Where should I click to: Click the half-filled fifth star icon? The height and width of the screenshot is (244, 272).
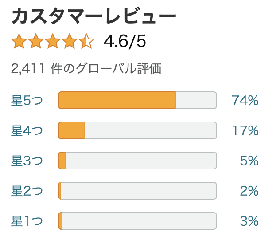click(x=86, y=41)
